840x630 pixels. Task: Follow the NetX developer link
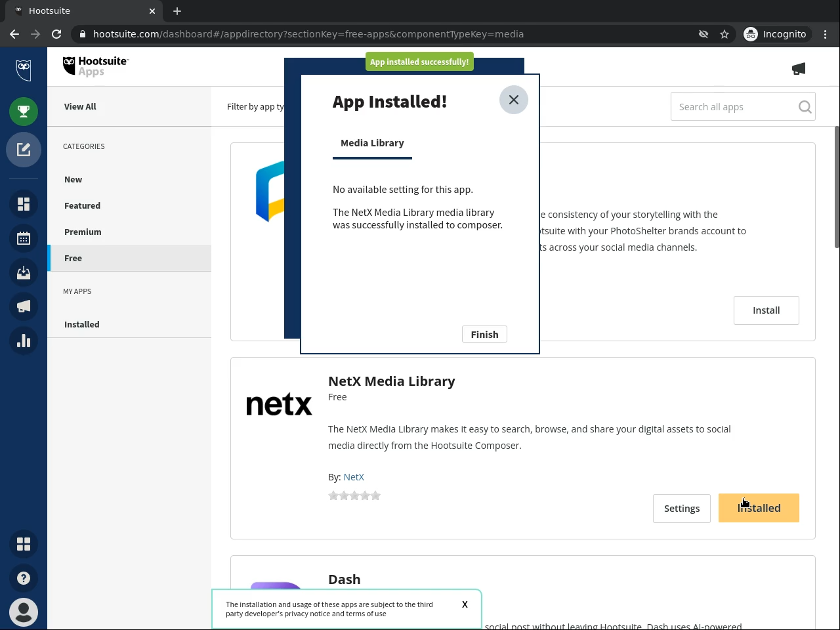click(x=354, y=477)
